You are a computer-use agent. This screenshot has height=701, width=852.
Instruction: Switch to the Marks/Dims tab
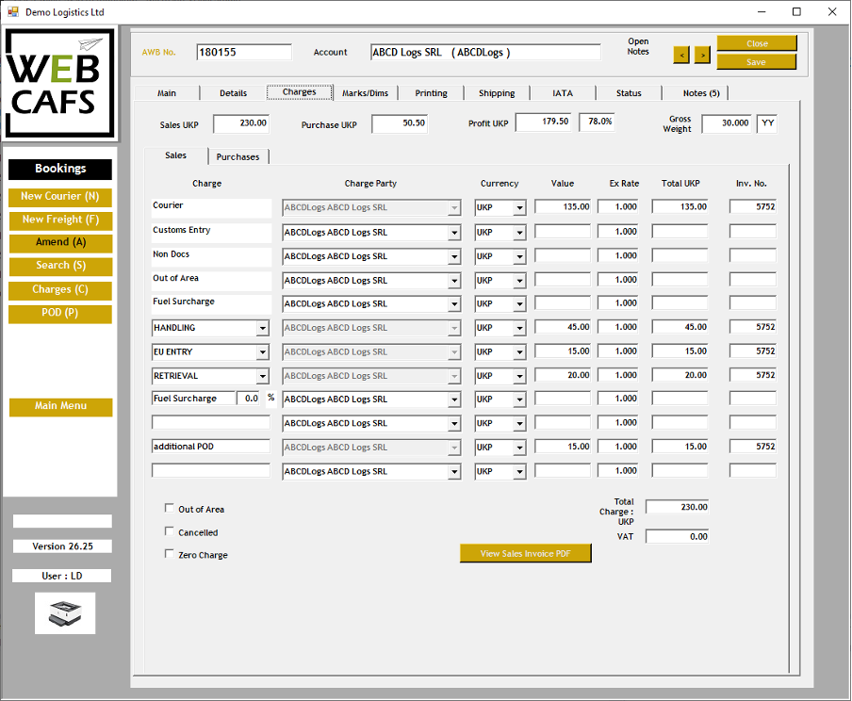pyautogui.click(x=366, y=93)
